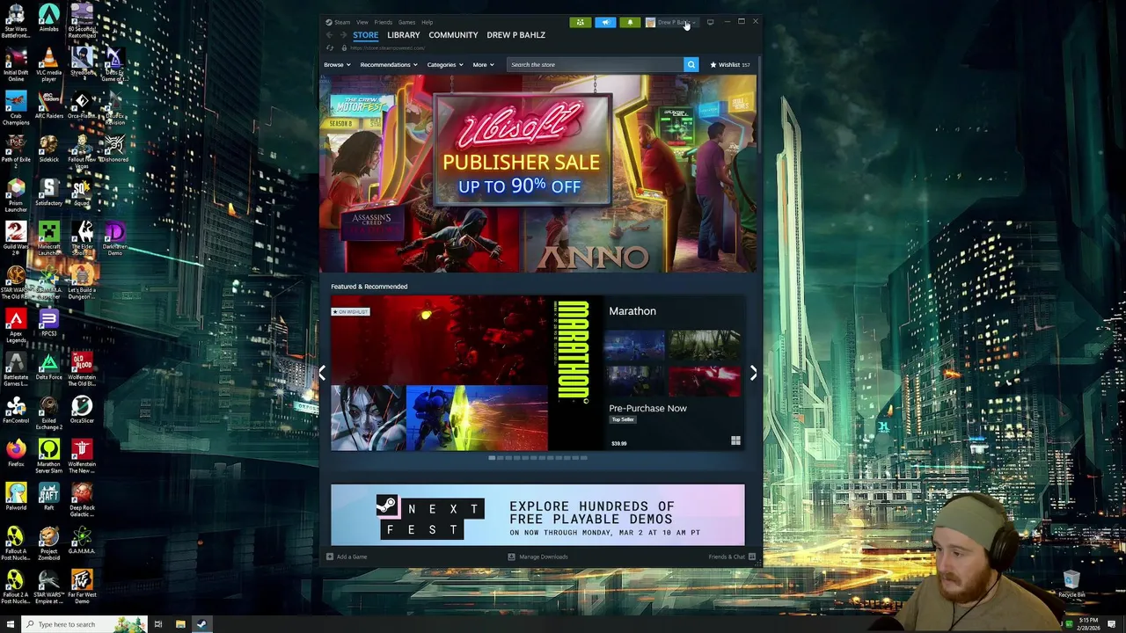
Task: Click the Big Picture mode monitor icon
Action: tap(710, 22)
